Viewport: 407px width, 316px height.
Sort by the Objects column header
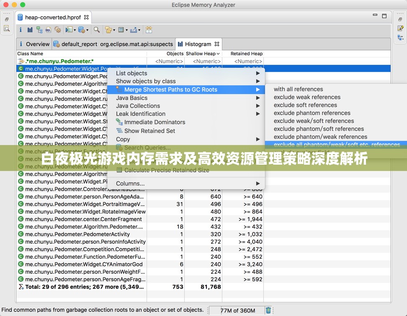(x=165, y=54)
